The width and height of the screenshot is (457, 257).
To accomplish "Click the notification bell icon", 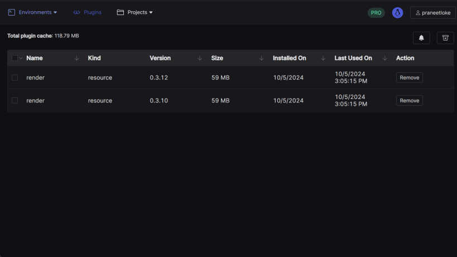I will (421, 38).
